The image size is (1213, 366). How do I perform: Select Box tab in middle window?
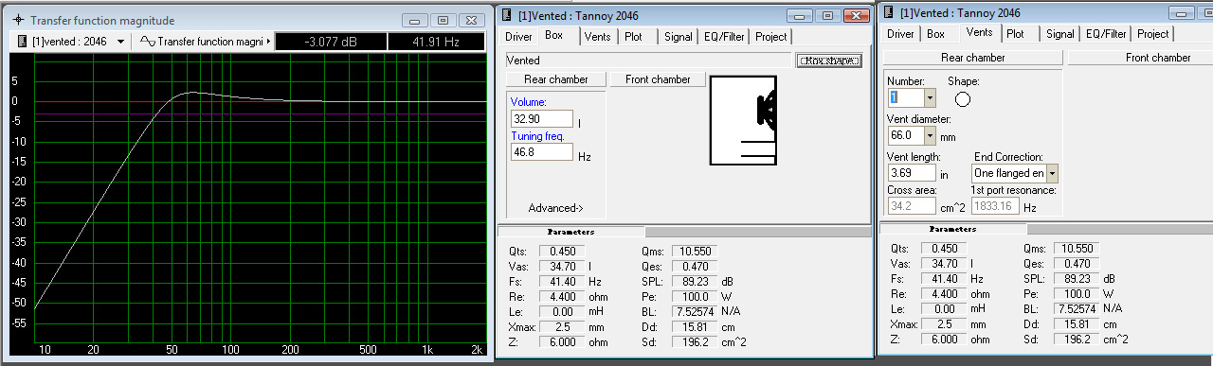(x=553, y=35)
